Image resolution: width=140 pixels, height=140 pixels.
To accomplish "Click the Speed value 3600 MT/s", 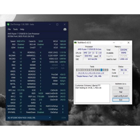I will pyautogui.click(x=21, y=41).
